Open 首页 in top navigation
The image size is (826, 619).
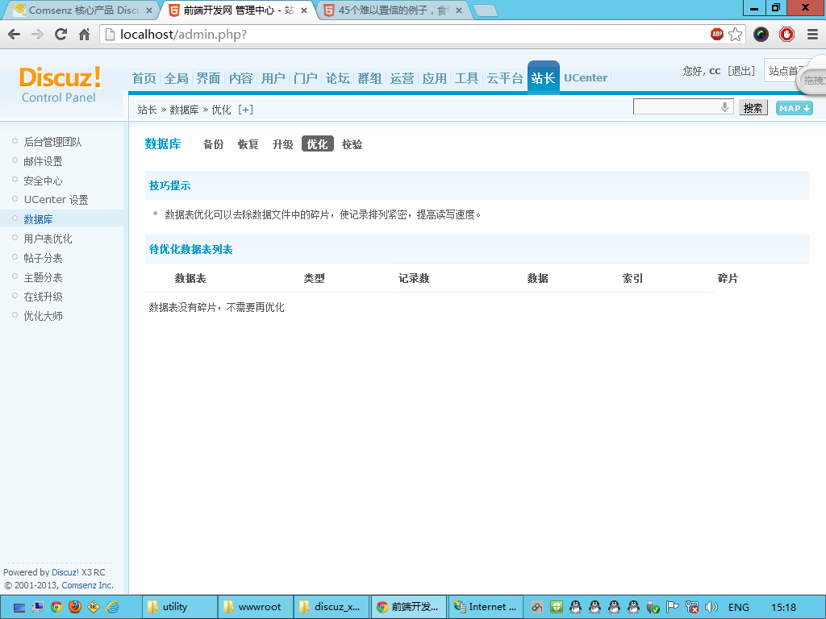click(144, 78)
